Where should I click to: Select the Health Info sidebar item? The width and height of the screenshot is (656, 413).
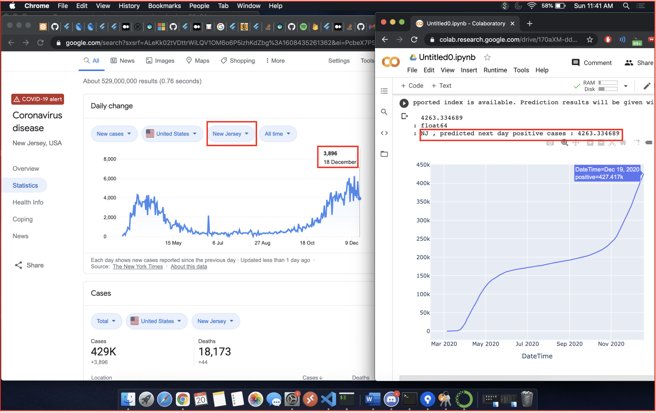coord(28,203)
